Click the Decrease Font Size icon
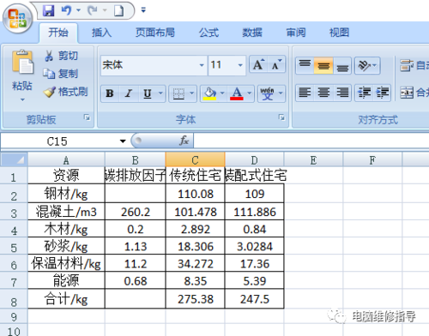This screenshot has height=336, width=429. click(276, 65)
